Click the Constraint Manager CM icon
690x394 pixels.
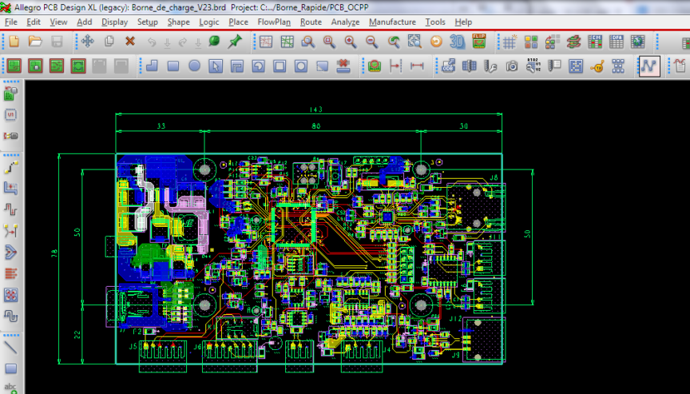click(594, 42)
